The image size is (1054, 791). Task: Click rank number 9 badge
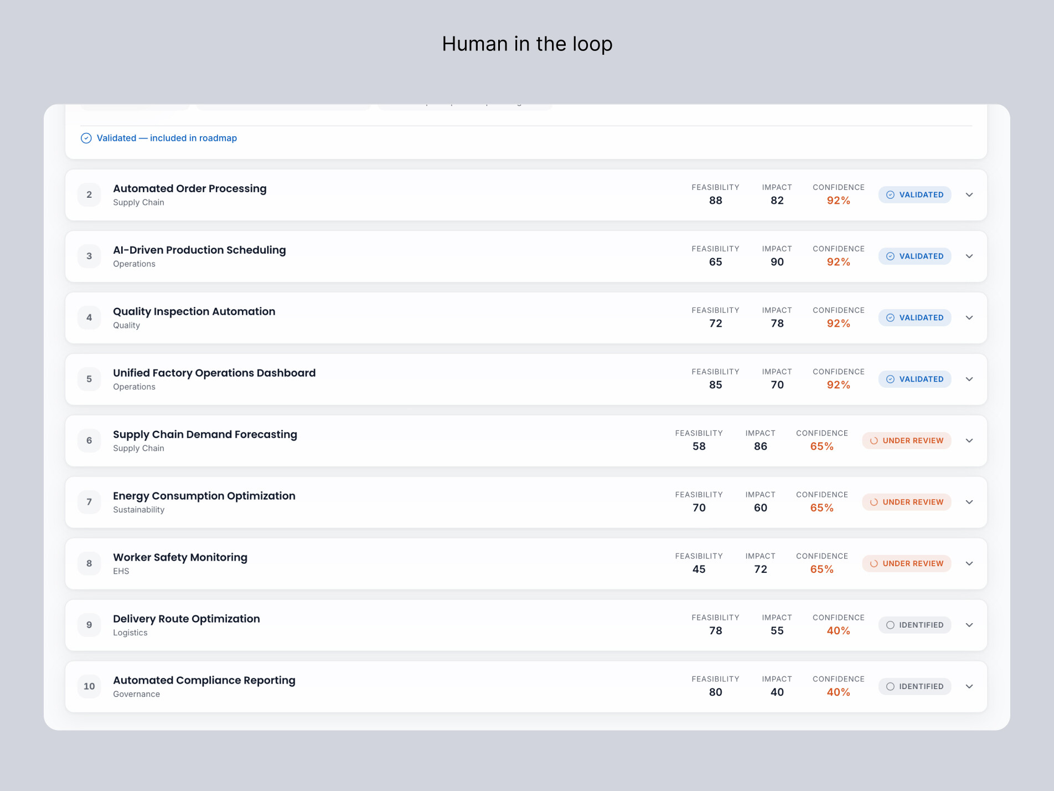point(89,625)
